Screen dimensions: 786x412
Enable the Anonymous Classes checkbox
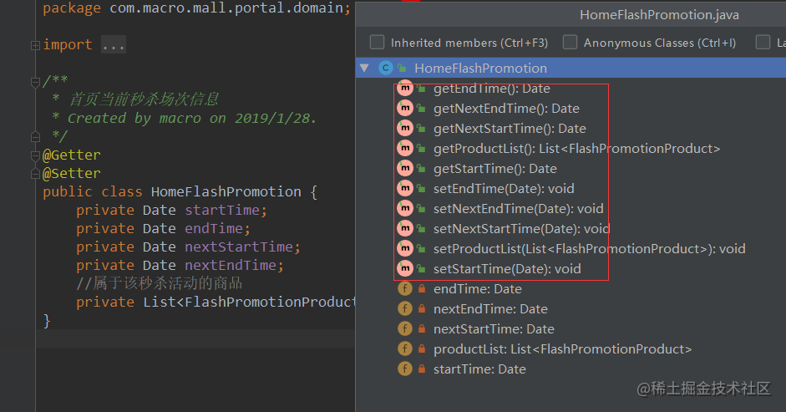[570, 42]
